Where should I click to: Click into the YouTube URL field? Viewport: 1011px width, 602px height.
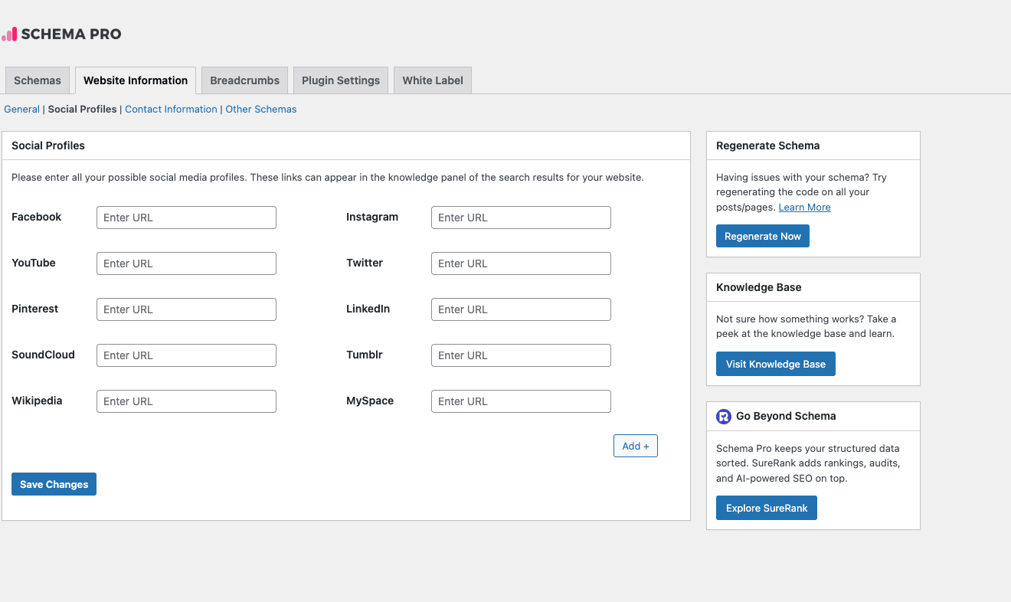coord(186,263)
